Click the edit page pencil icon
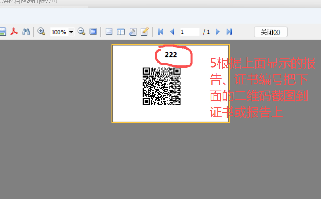Screen dimensions: 321x199 [x=145, y=32]
